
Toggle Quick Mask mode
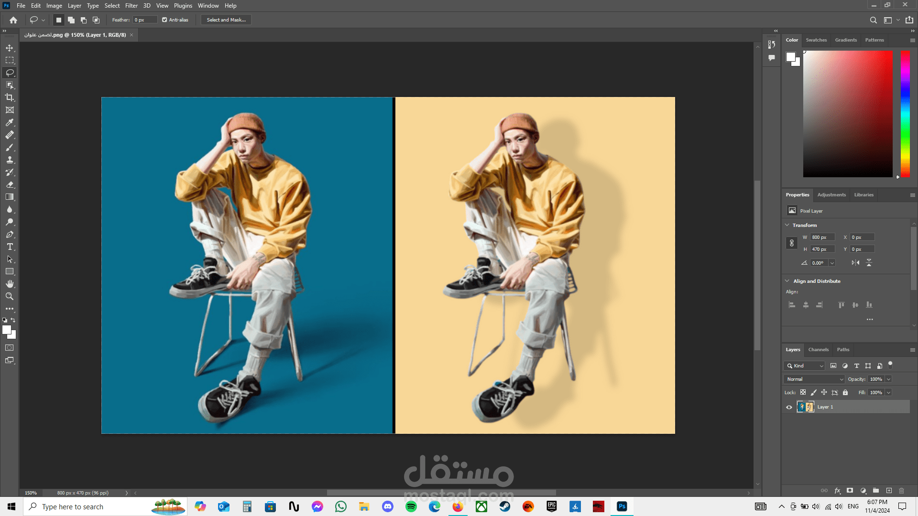pos(10,348)
